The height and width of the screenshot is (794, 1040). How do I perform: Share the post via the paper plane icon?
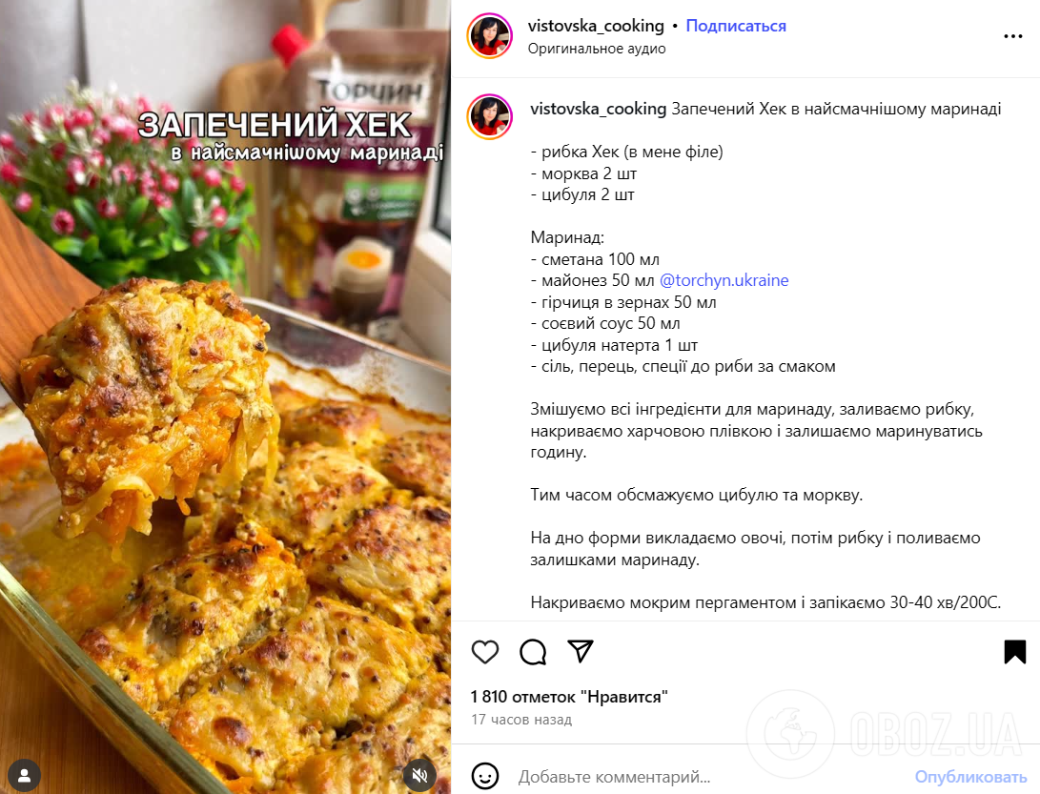(x=581, y=651)
